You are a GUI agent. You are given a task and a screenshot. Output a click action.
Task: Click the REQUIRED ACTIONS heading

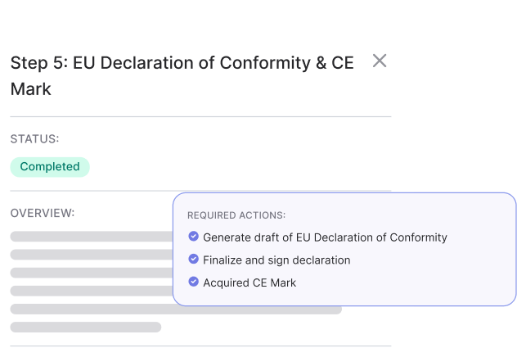click(236, 215)
